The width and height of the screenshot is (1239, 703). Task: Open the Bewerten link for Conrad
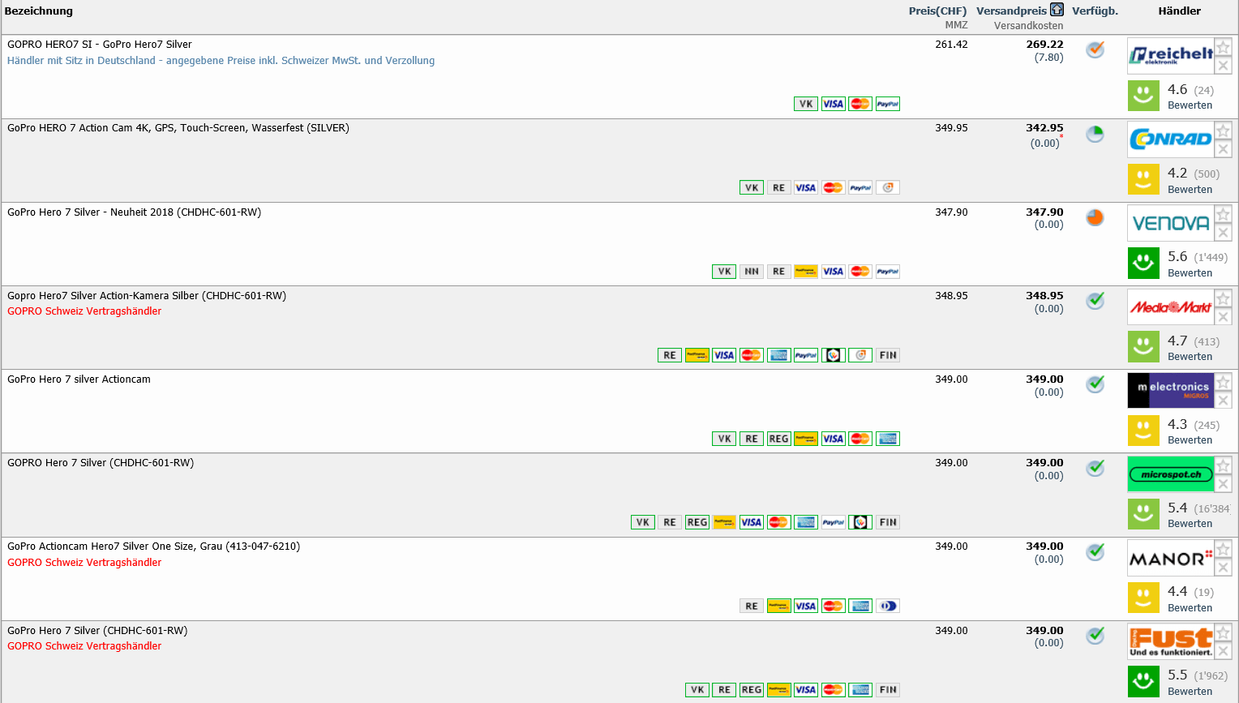click(x=1190, y=189)
